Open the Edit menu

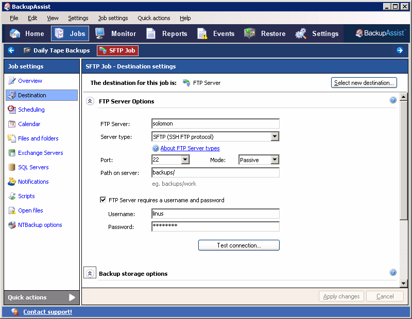[32, 18]
